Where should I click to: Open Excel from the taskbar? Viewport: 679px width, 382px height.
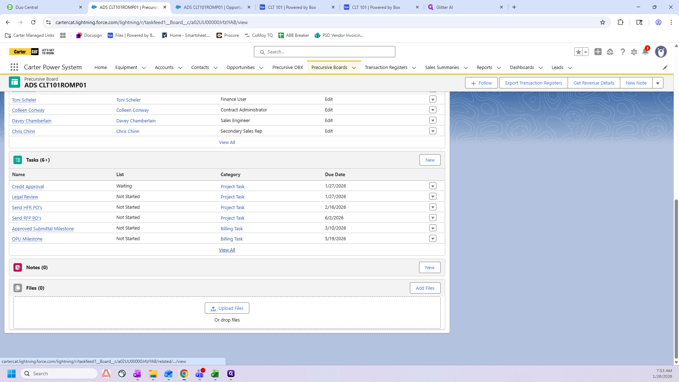pyautogui.click(x=215, y=374)
